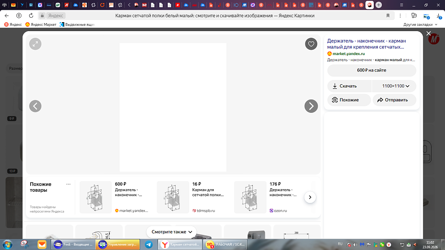Viewport: 445px width, 250px height.
Task: Switch to 'Управление загр...' taskbar window
Action: click(x=118, y=245)
